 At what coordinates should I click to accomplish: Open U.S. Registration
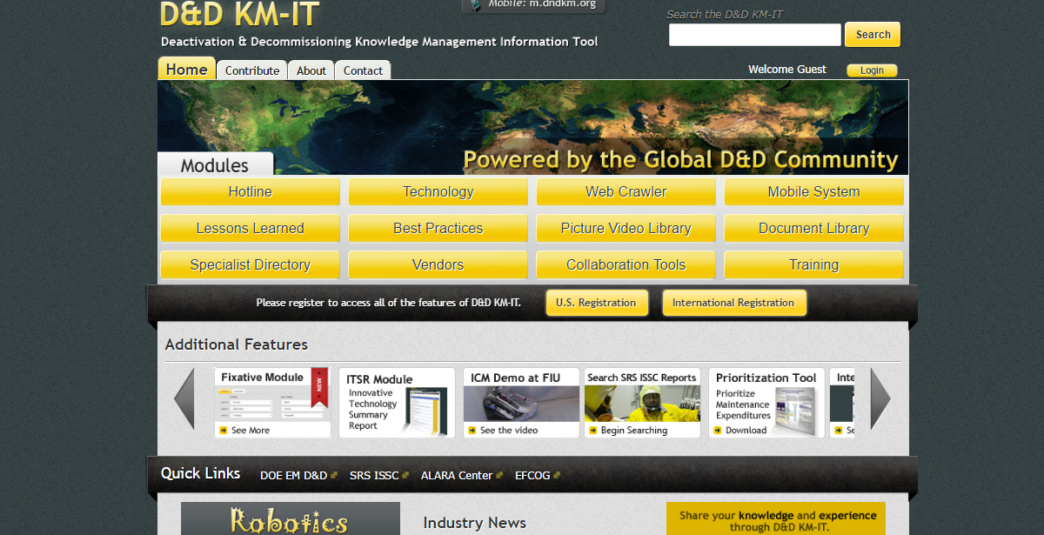(x=597, y=303)
